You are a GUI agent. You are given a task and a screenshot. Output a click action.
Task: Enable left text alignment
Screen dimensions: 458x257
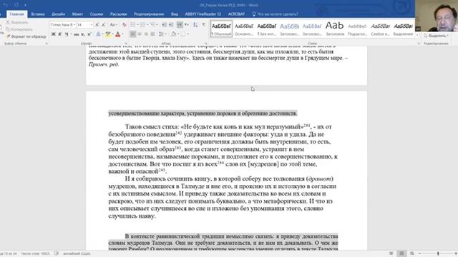133,34
